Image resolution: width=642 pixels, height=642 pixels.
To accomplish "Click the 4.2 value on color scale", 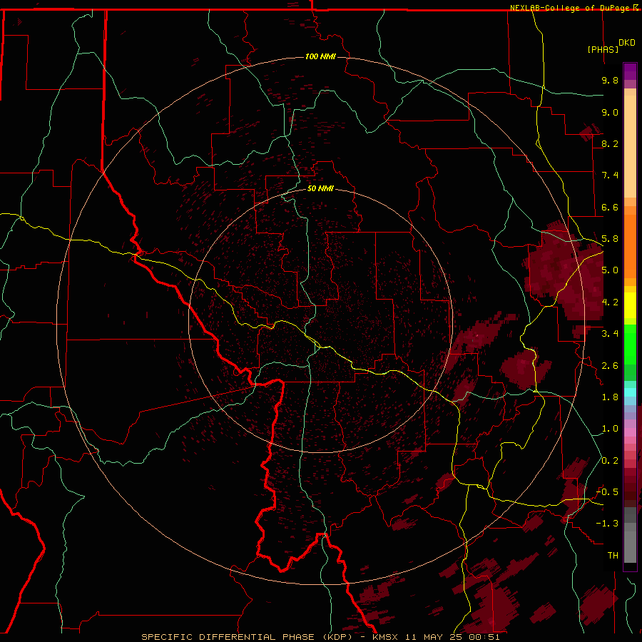I will [x=610, y=302].
